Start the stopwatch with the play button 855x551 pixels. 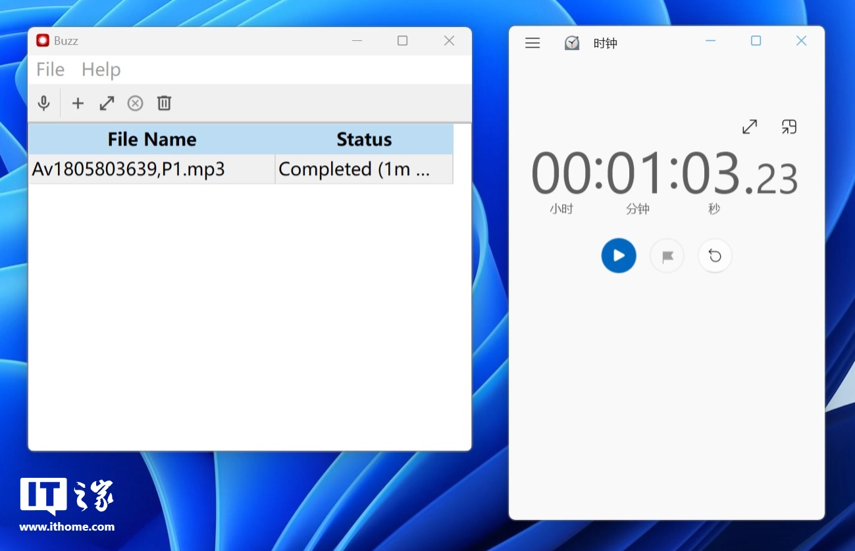(618, 255)
